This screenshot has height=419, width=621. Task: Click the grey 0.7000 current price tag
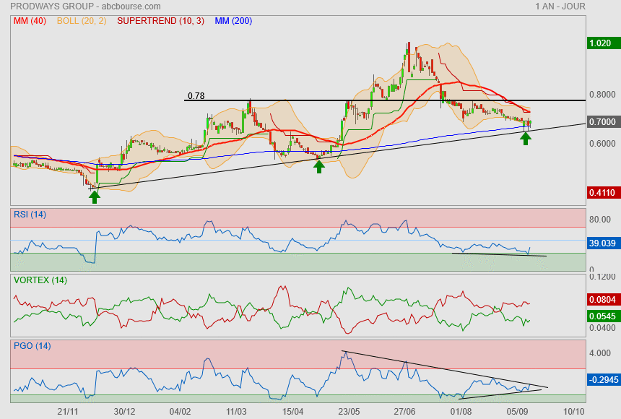tap(602, 122)
